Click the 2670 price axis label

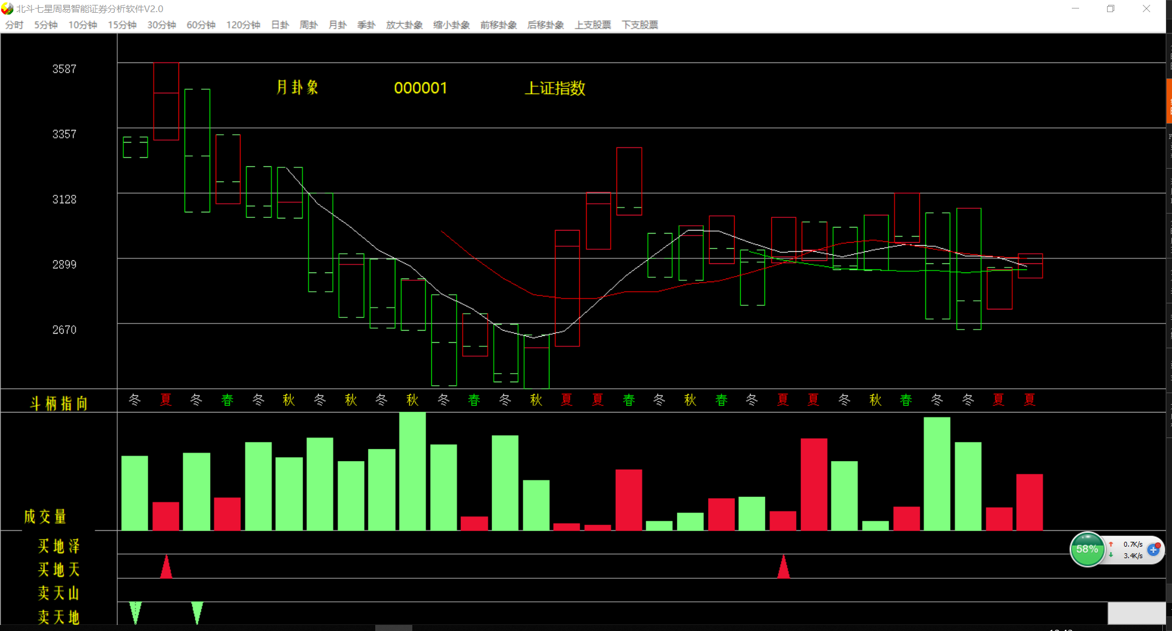point(64,330)
